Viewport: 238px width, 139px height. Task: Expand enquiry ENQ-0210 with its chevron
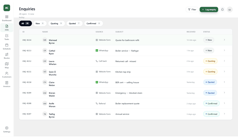[224, 82]
